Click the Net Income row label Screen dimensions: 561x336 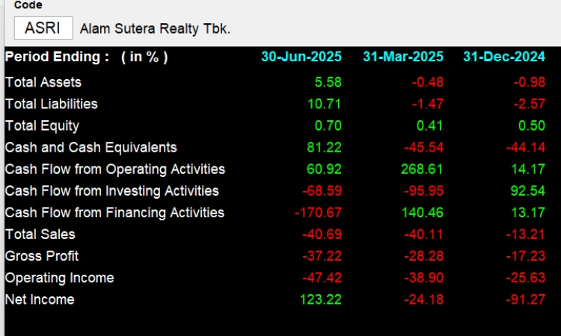coord(40,299)
